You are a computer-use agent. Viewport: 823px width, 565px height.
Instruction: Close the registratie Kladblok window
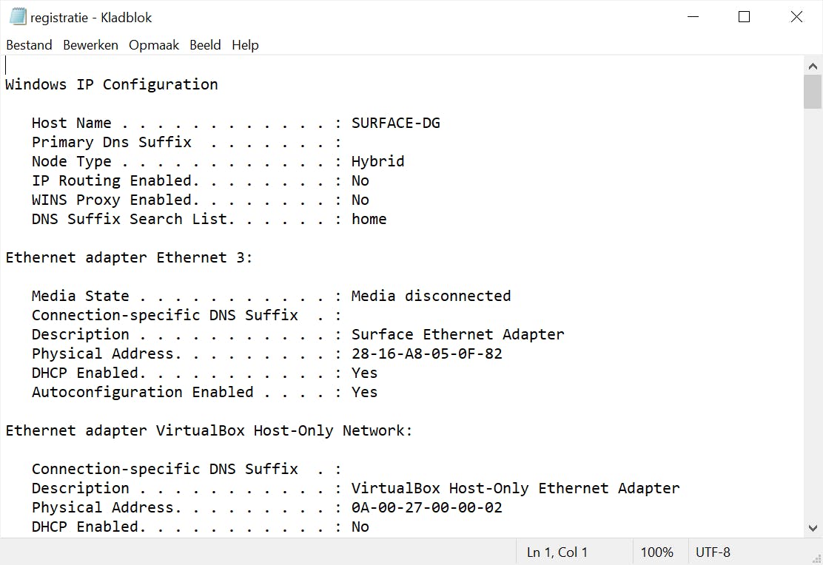(x=796, y=17)
